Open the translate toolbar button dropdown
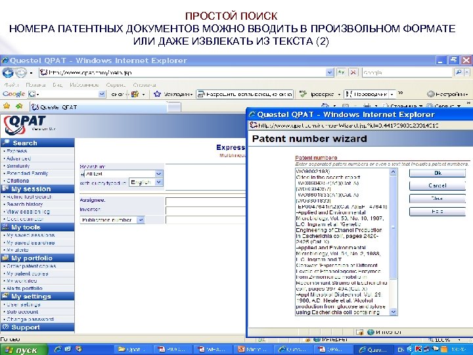The height and width of the screenshot is (355, 473). point(392,94)
